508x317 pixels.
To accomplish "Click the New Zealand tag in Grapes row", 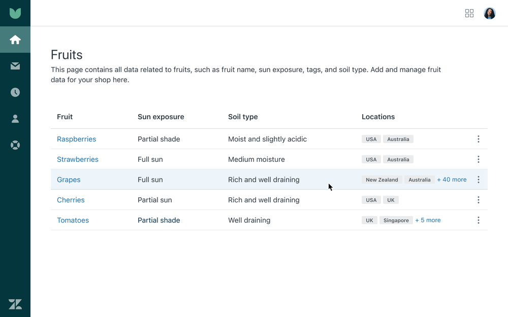I will point(382,180).
